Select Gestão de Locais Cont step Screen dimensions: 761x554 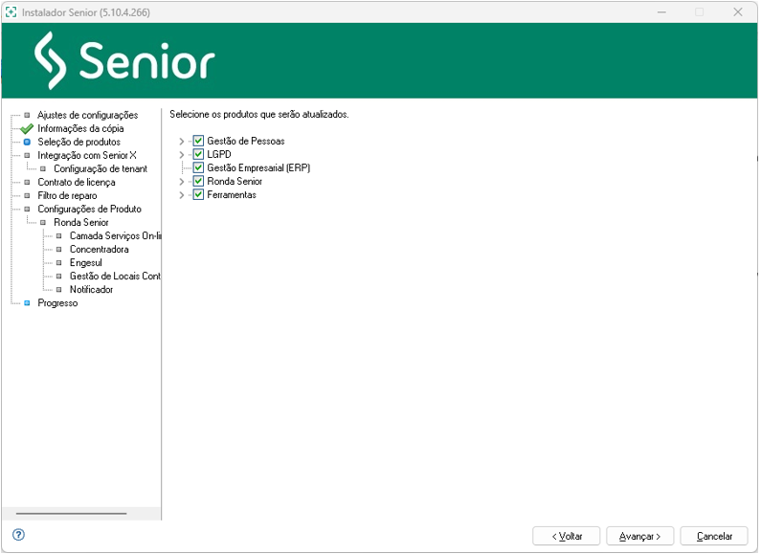tap(115, 277)
